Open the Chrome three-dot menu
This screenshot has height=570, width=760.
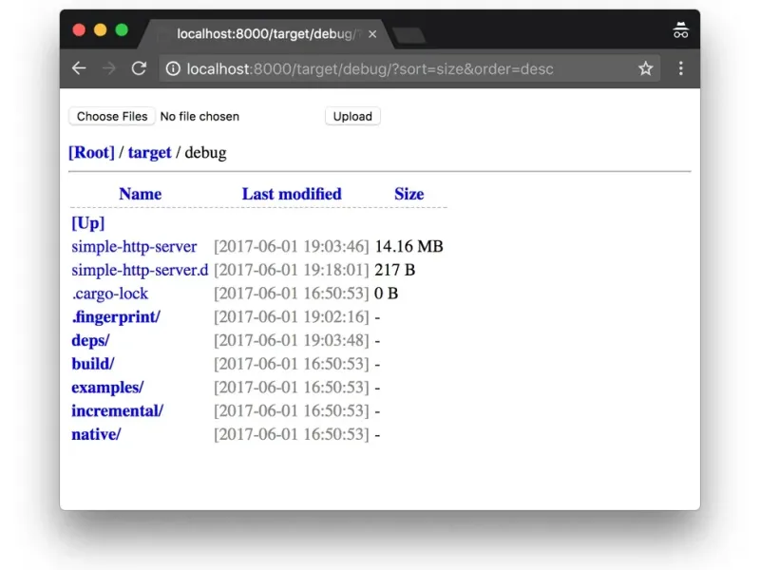point(680,68)
